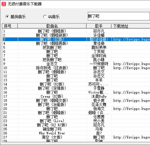This screenshot has height=145, width=150.
Task: Select singer 花泽火舞 in row 19
Action: tap(99, 105)
